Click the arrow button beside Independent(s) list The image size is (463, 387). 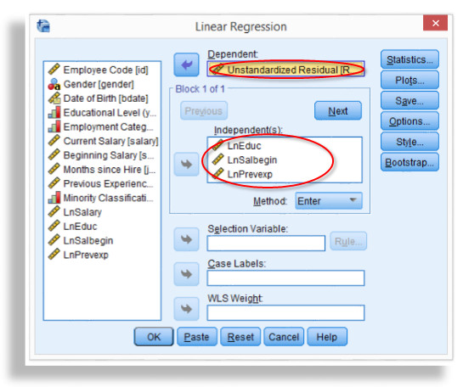coord(186,164)
